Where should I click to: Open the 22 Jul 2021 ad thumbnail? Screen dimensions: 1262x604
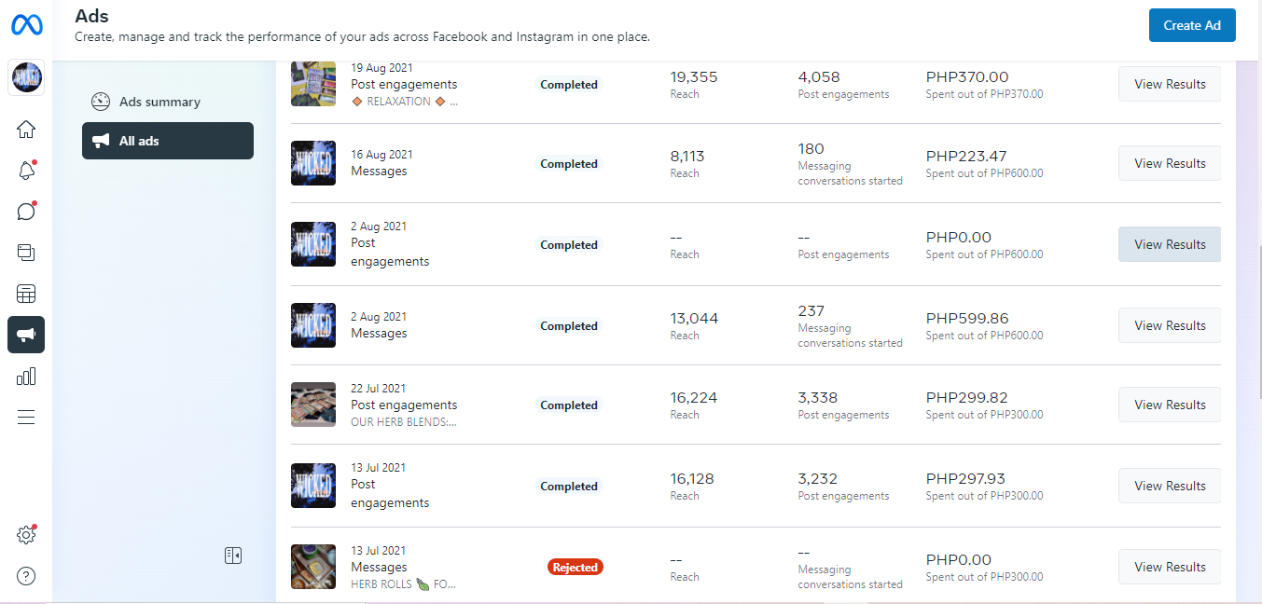tap(313, 405)
